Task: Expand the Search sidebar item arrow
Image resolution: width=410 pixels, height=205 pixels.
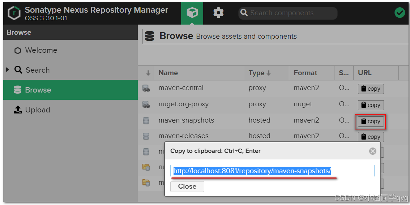Action: point(8,69)
